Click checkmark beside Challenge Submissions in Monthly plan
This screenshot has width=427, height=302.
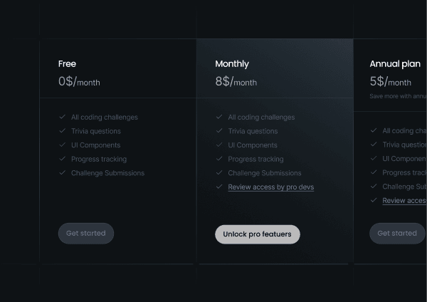coord(219,173)
